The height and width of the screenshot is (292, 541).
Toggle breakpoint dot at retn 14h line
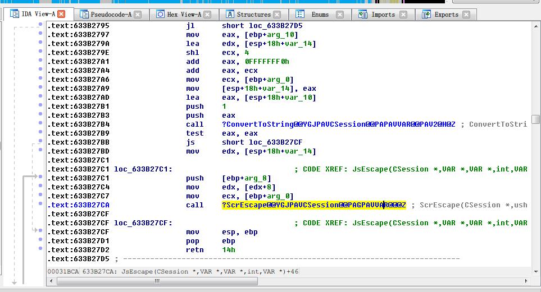40,249
